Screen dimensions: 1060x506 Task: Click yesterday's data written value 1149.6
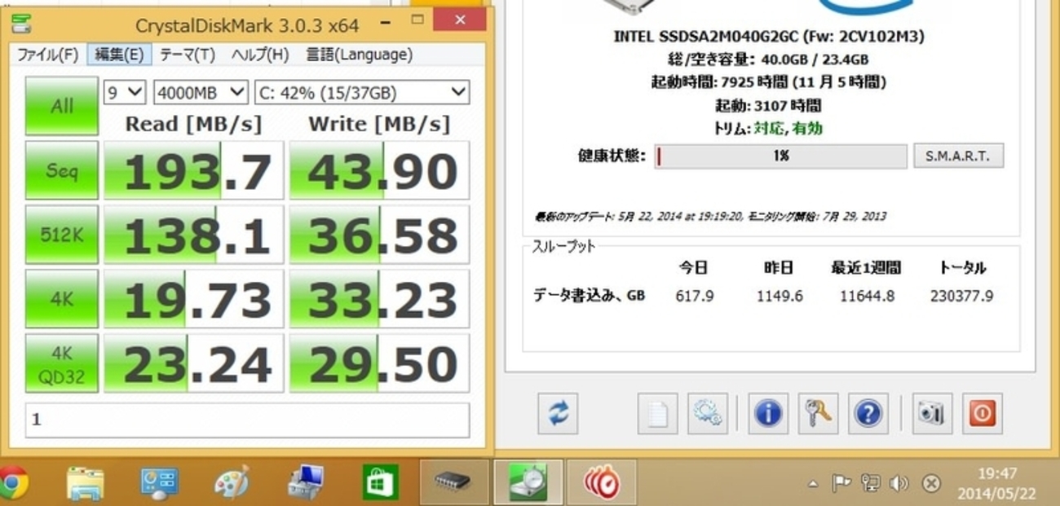pyautogui.click(x=779, y=296)
